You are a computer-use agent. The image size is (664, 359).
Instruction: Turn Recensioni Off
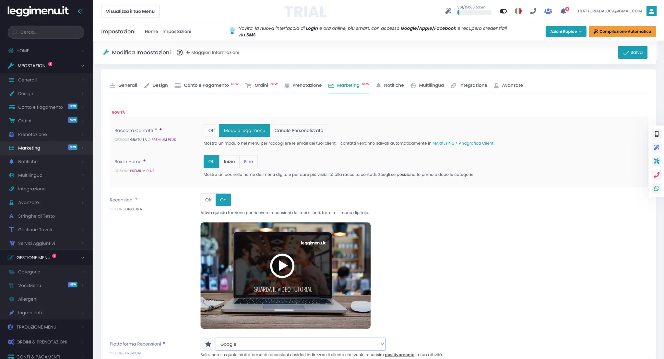(208, 200)
